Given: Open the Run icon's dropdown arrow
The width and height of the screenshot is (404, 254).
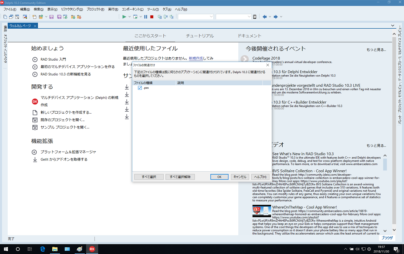Looking at the screenshot, I should pyautogui.click(x=129, y=16).
